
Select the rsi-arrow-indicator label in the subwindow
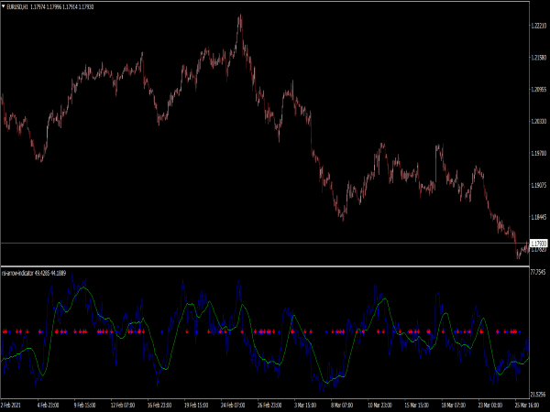tap(18, 273)
